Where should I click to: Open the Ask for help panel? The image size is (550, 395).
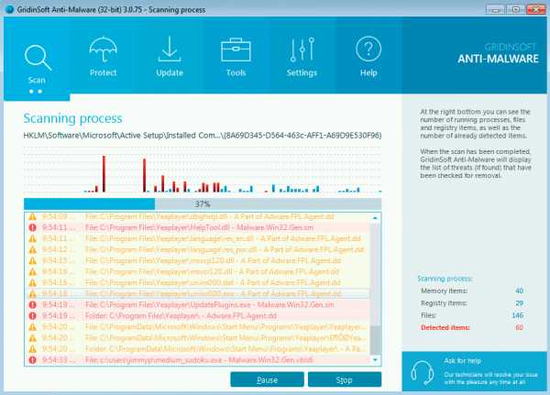[474, 372]
